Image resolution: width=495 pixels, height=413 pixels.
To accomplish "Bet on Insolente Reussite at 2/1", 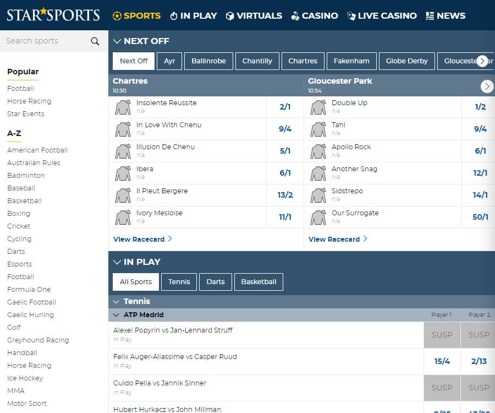I will [285, 107].
